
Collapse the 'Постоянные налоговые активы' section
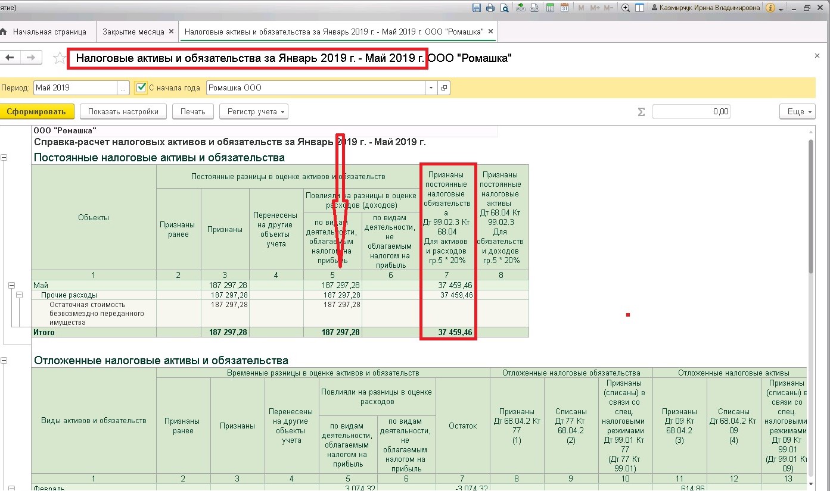4,158
